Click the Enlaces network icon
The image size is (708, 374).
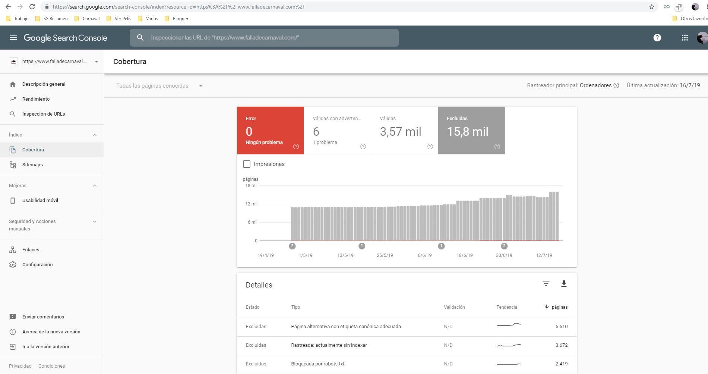coord(13,250)
